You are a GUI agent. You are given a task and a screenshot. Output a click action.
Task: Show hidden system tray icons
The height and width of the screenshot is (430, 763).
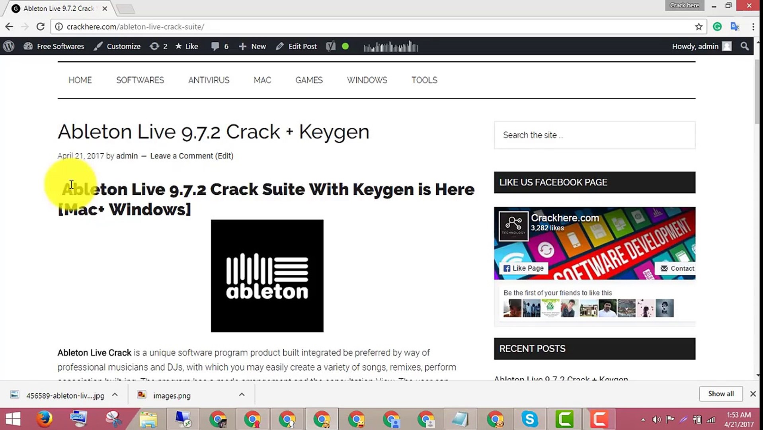pyautogui.click(x=643, y=420)
